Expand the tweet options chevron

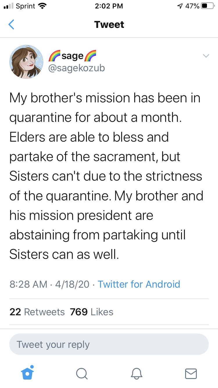point(206,56)
